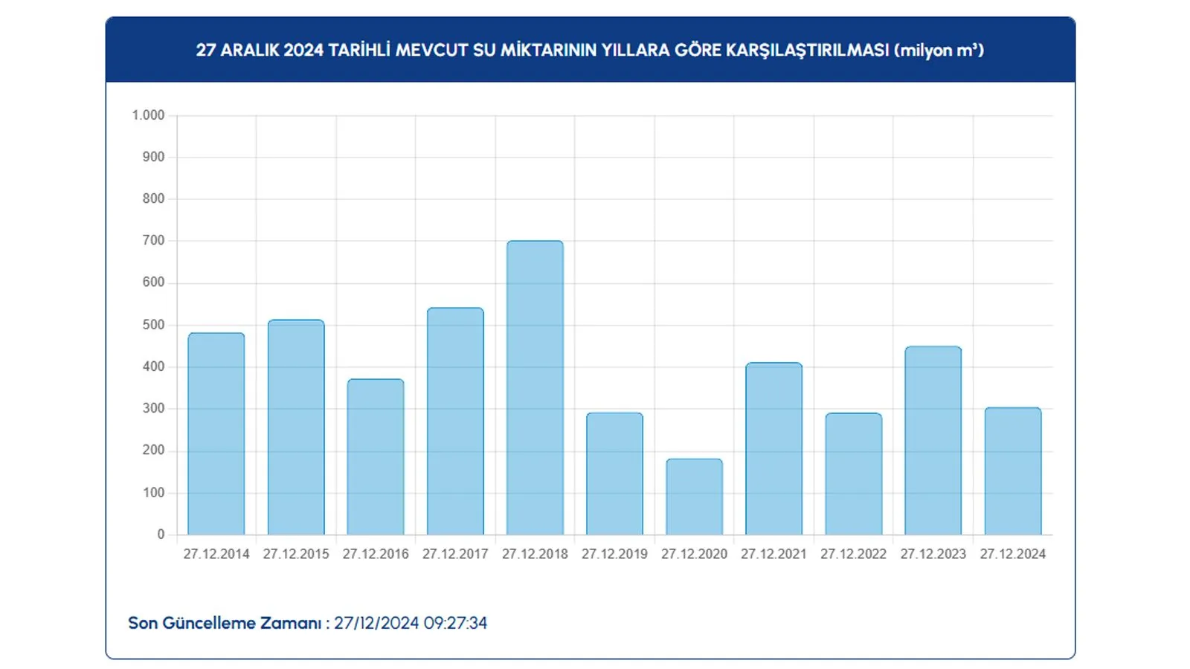Click the 27.12.2014 bar in the chart
Viewport: 1190px width, 669px height.
[216, 433]
